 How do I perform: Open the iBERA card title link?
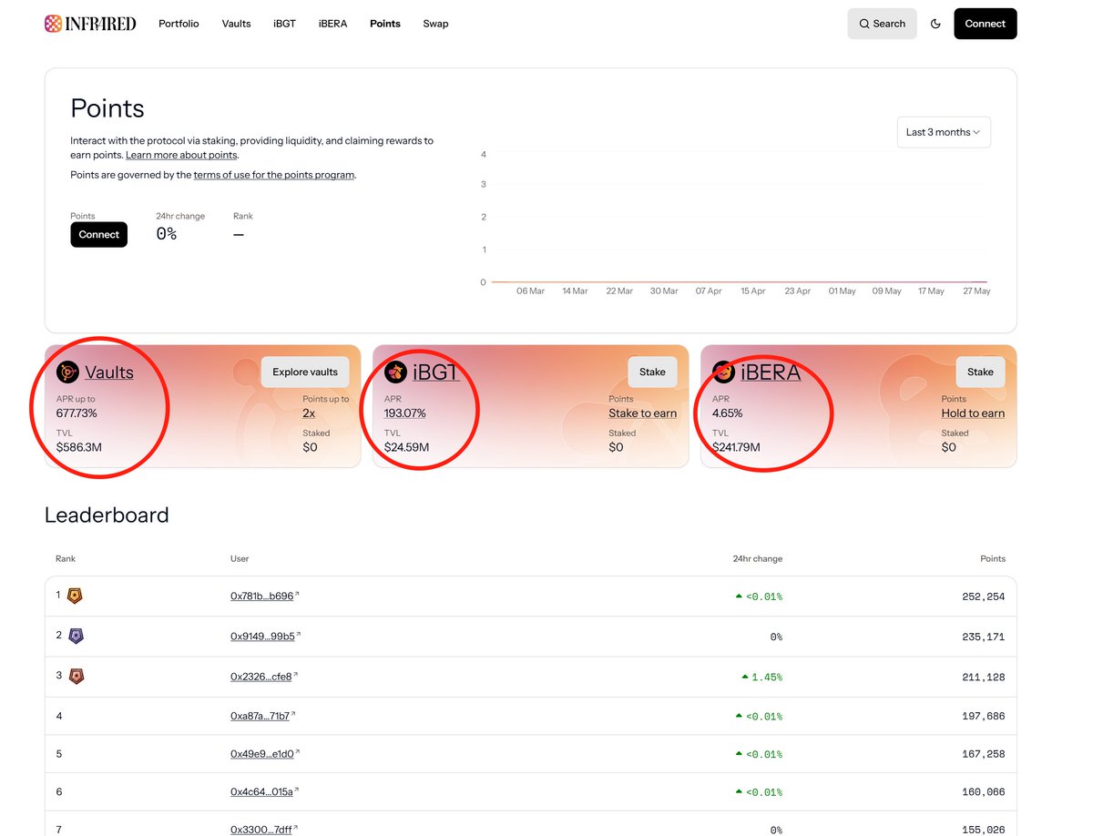coord(771,372)
